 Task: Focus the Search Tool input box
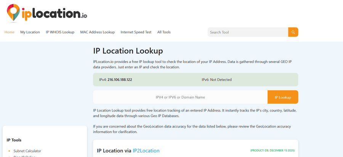248,32
